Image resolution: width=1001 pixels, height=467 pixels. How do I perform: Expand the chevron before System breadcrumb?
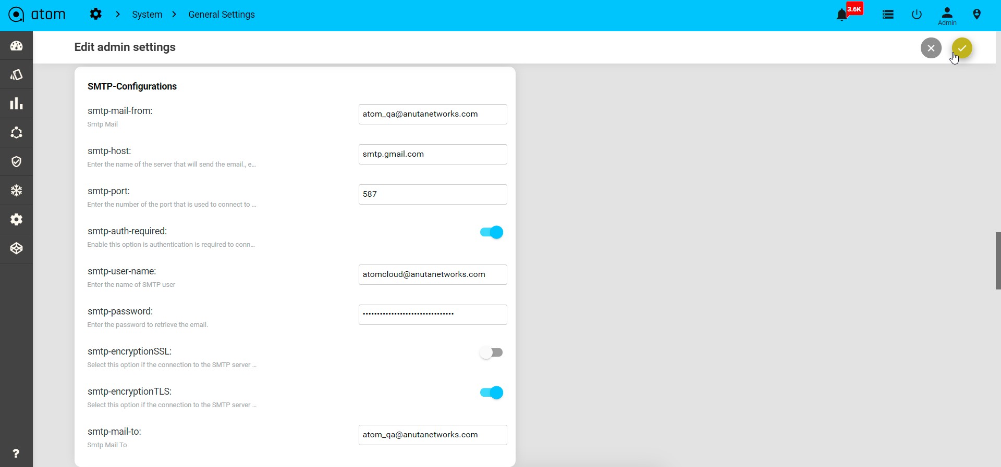click(118, 14)
